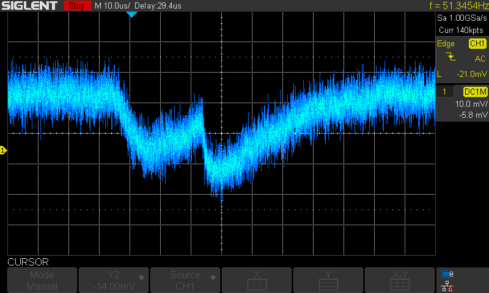Click the AC trigger coupling label
The width and height of the screenshot is (489, 293).
[480, 59]
